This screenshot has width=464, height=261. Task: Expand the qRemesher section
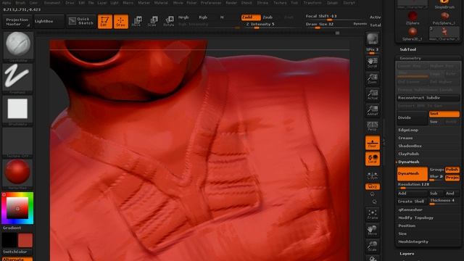410,210
